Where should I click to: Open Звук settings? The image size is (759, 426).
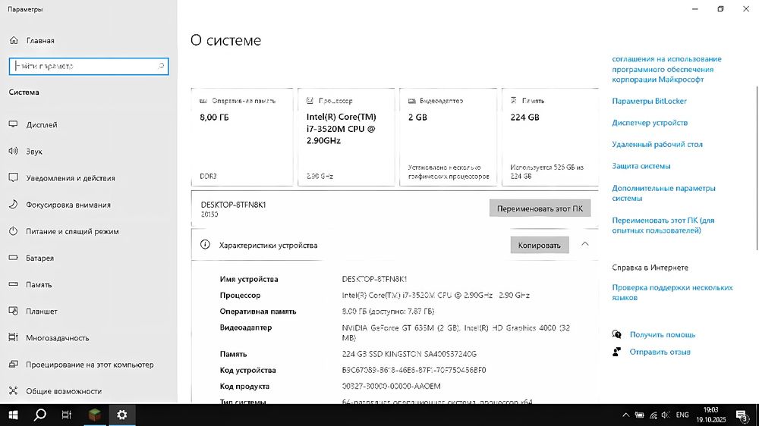34,152
